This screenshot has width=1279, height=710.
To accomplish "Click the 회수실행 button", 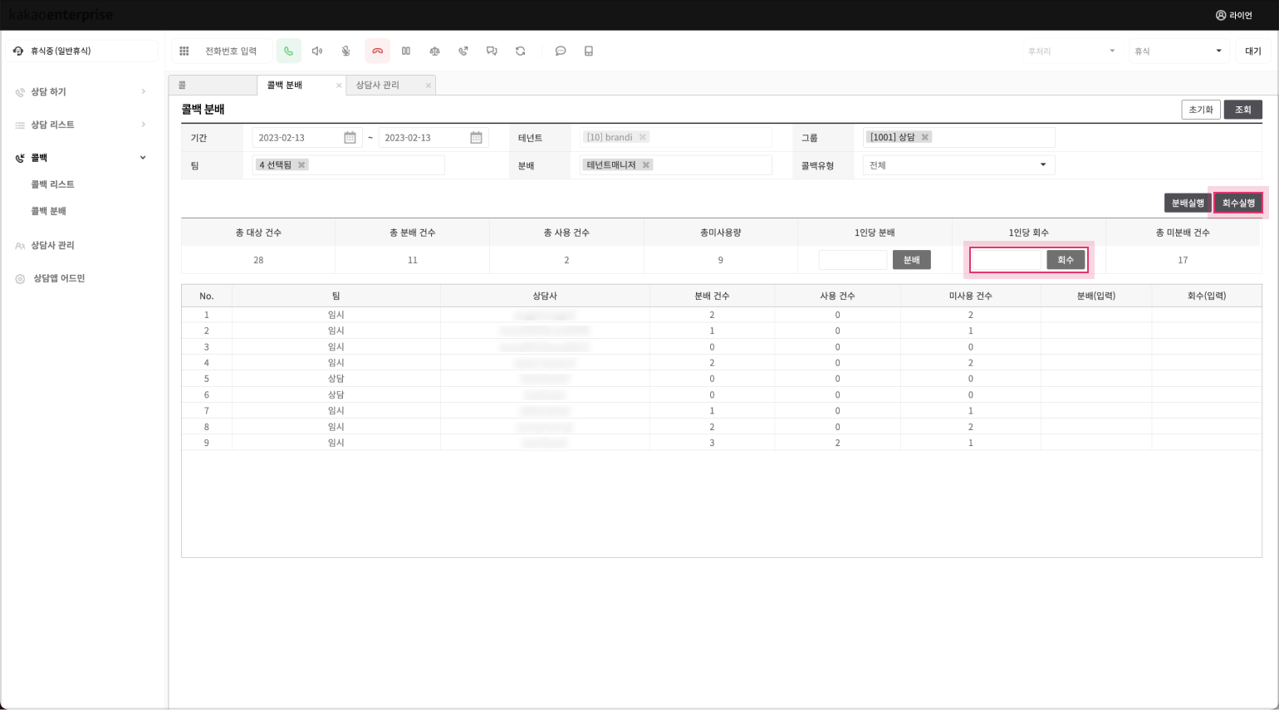I will point(1238,203).
